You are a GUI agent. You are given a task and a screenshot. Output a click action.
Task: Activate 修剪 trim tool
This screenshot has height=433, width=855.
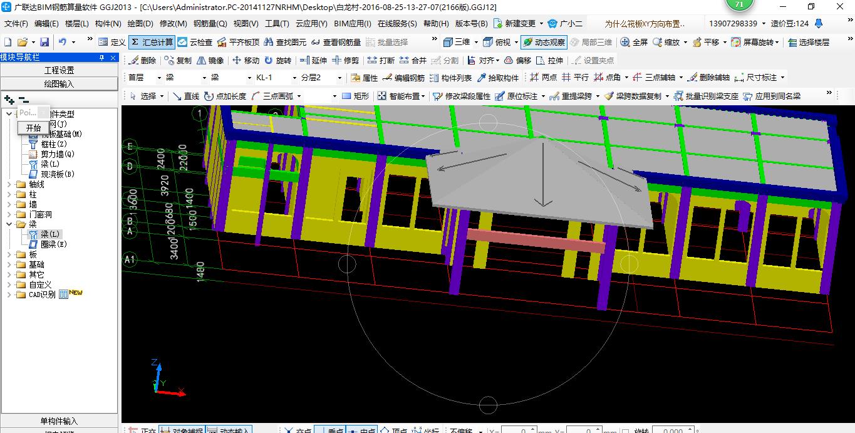(345, 60)
